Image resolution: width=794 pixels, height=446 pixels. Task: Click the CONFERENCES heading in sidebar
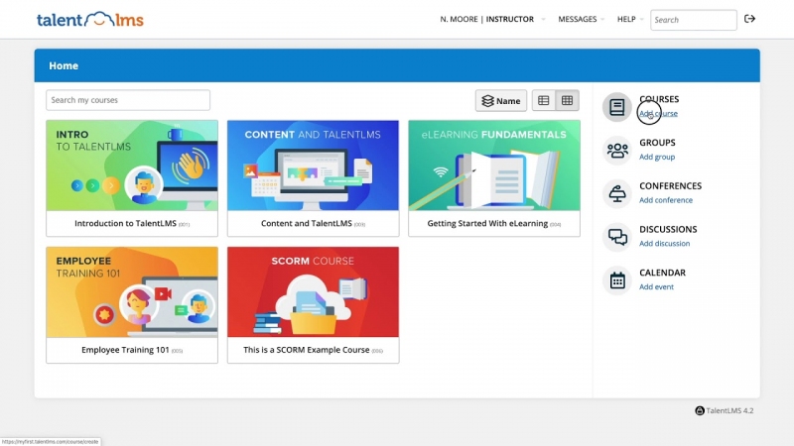[x=671, y=186]
